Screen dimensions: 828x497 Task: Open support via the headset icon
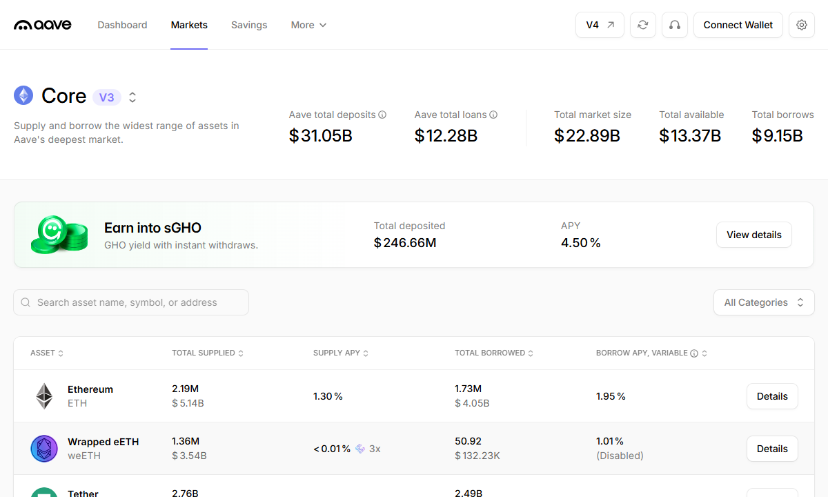[675, 25]
